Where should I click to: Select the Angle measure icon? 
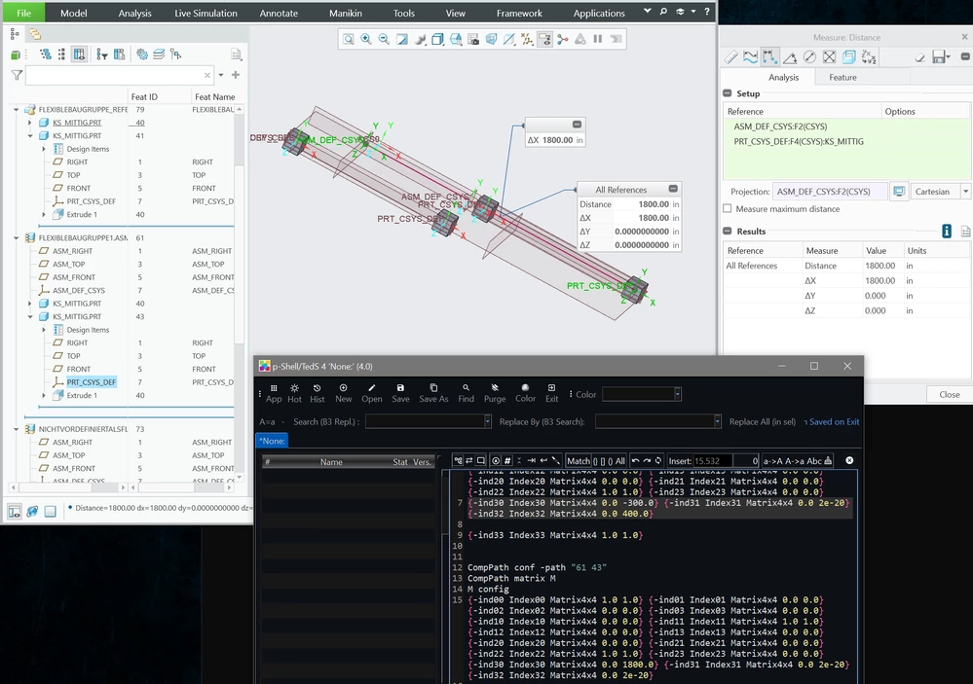pos(790,57)
